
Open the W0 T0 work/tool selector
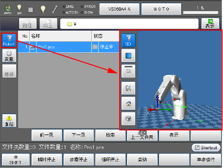(161, 9)
